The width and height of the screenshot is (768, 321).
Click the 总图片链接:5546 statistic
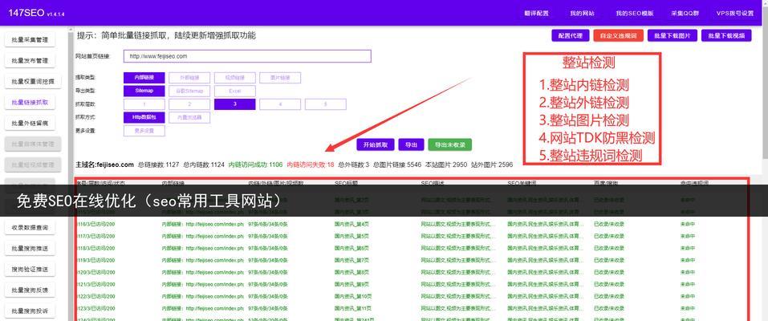coord(396,165)
